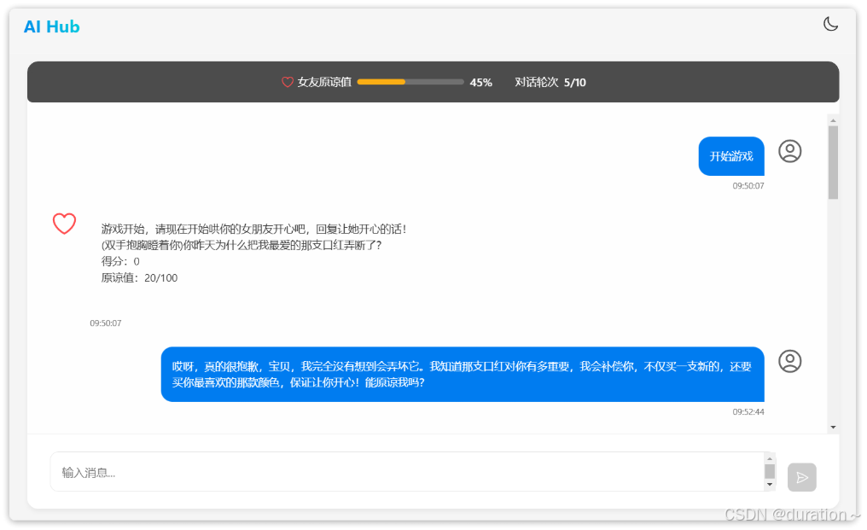The image size is (867, 530).
Task: Click the 45% percentage label
Action: click(x=480, y=82)
